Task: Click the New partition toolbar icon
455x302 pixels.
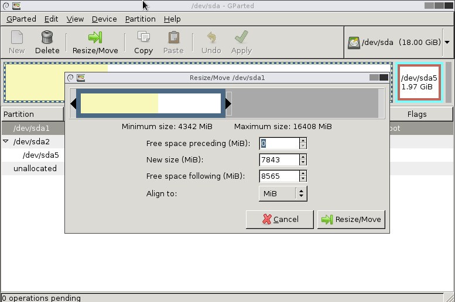Action: click(x=17, y=37)
